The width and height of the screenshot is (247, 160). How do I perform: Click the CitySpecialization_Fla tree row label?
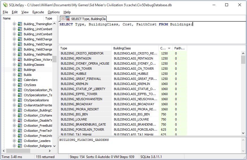pos(38,90)
